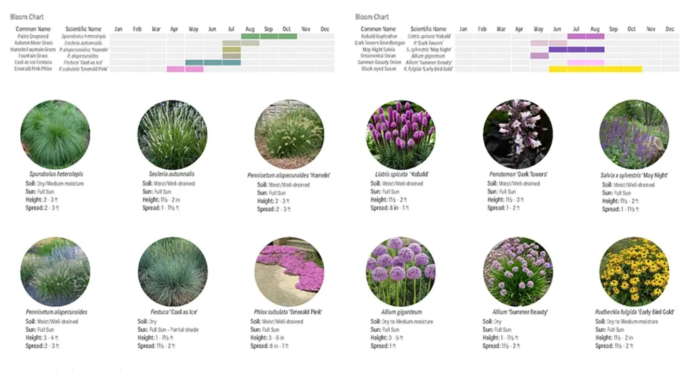The width and height of the screenshot is (690, 382).
Task: Open the Liatris spicata 'Kobald' flower photo
Action: (401, 134)
